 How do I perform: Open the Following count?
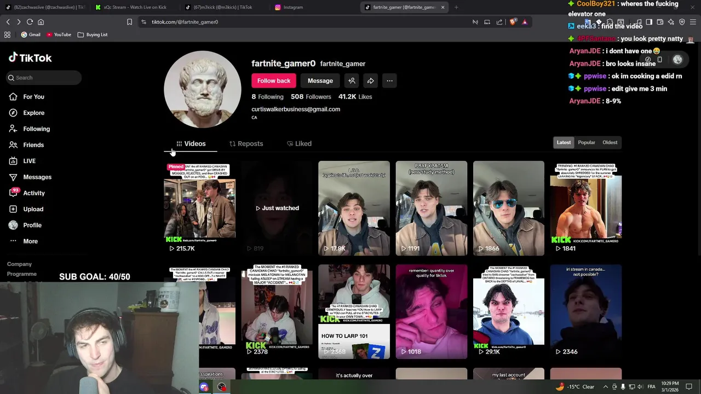(x=267, y=97)
